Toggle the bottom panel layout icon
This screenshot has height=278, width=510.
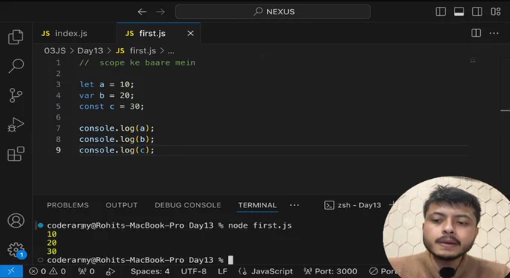click(x=459, y=12)
